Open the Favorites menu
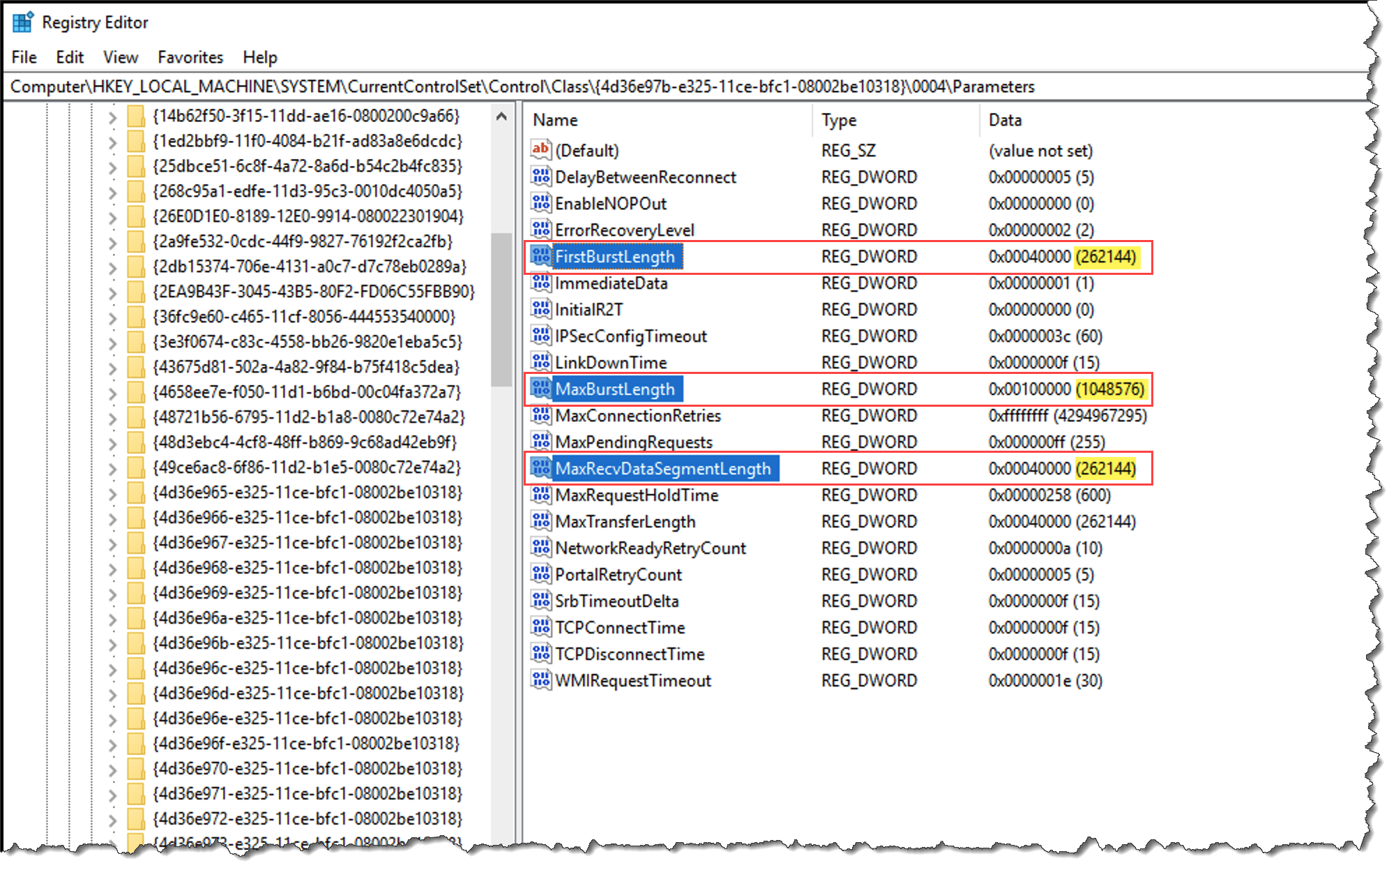This screenshot has width=1396, height=870. pyautogui.click(x=190, y=57)
